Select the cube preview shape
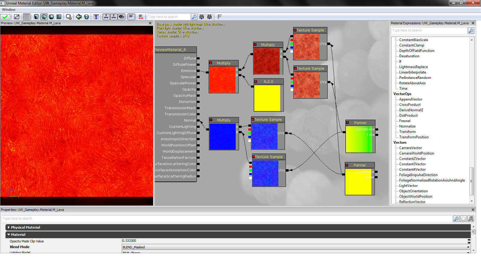Image resolution: width=481 pixels, height=258 pixels. [x=44, y=17]
